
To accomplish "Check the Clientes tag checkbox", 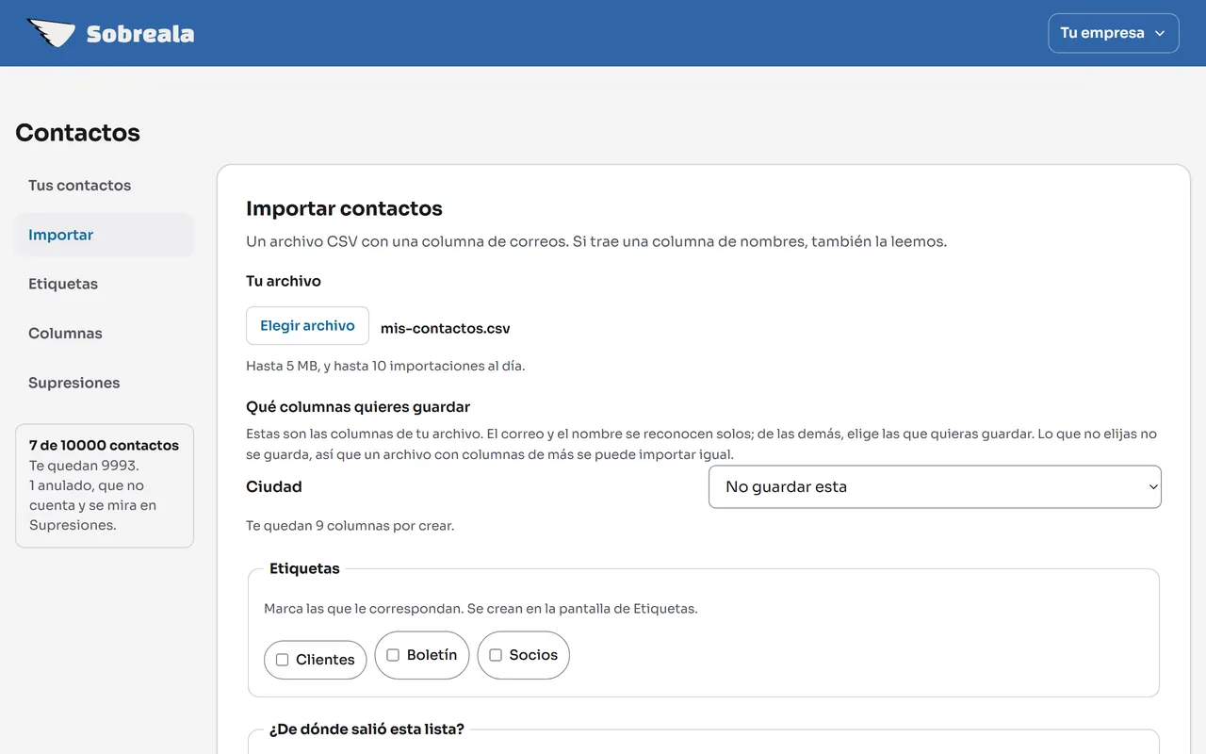I will click(x=282, y=660).
